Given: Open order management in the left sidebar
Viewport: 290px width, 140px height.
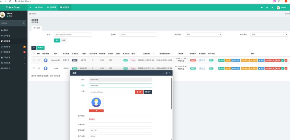Looking at the screenshot, I should point(14,36).
